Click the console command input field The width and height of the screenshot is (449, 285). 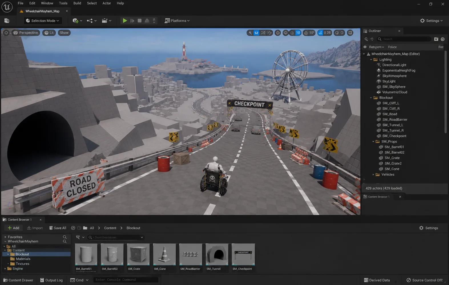[x=126, y=280]
